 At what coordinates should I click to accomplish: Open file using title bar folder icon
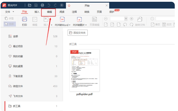[30, 5]
